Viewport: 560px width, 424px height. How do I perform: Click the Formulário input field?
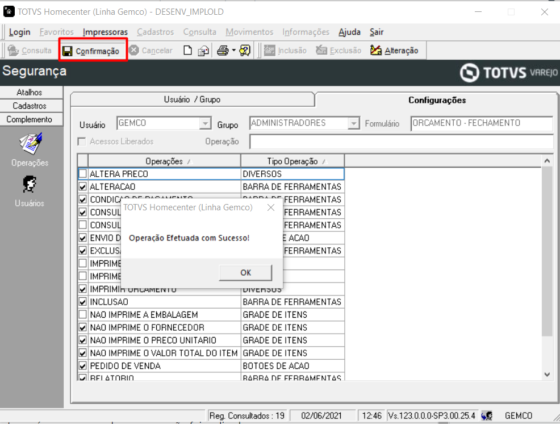tap(482, 123)
